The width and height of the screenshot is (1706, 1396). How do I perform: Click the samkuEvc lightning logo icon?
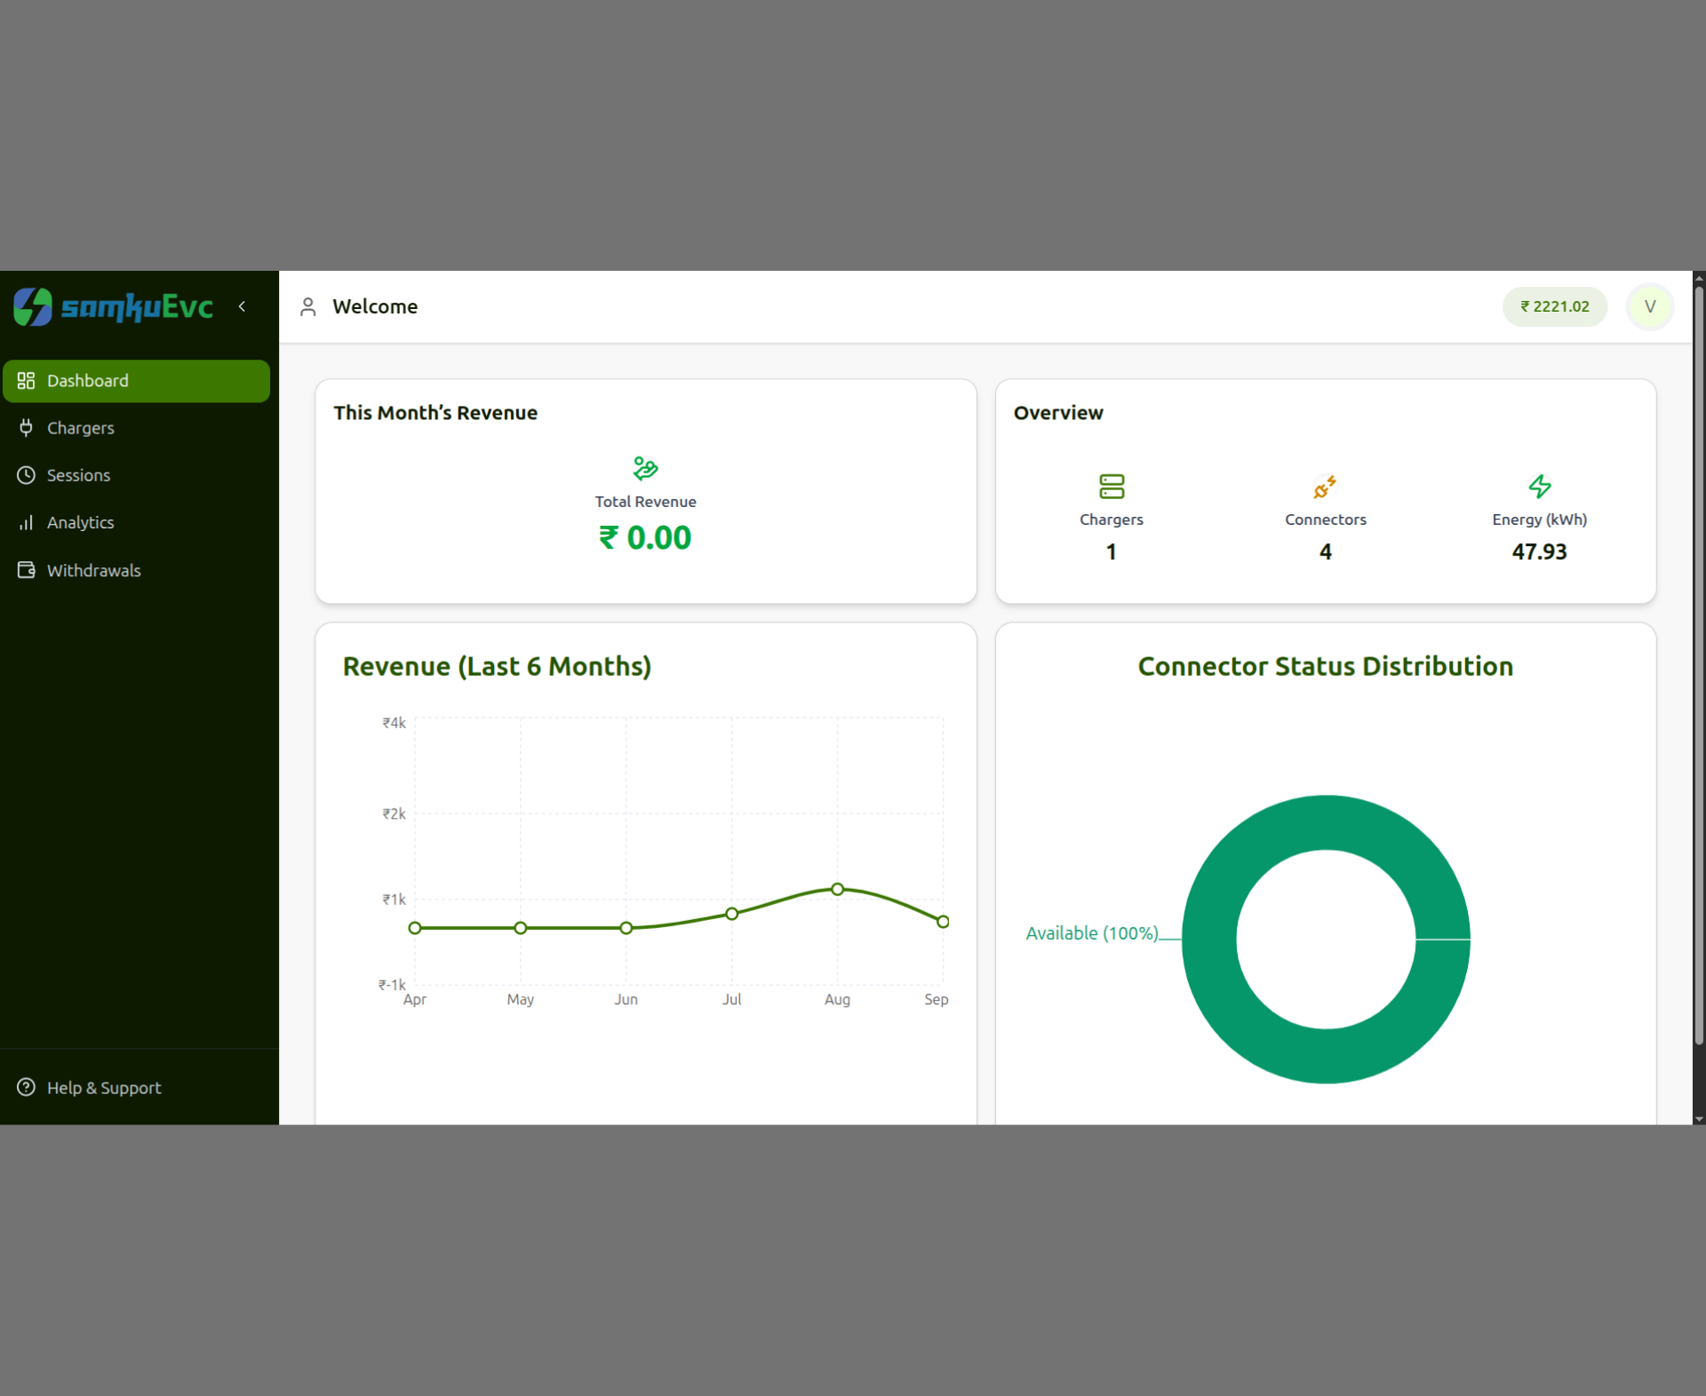pyautogui.click(x=33, y=307)
